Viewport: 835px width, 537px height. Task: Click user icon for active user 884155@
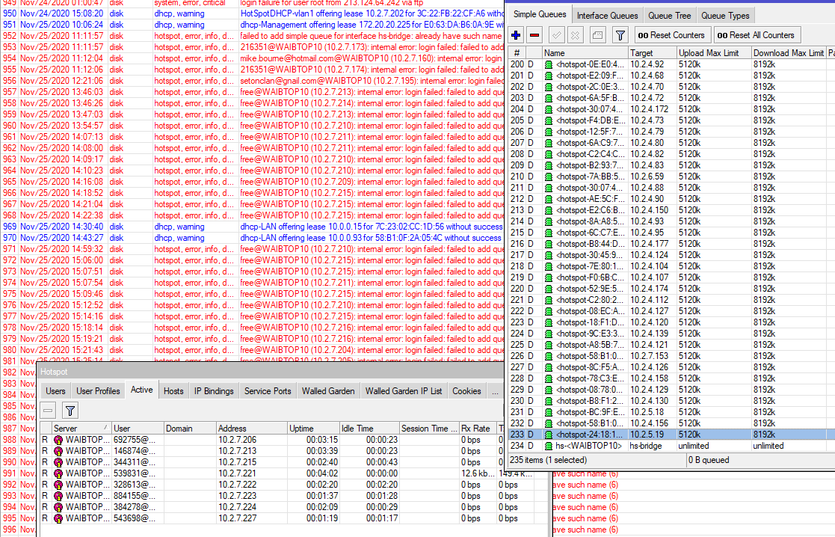tap(58, 496)
